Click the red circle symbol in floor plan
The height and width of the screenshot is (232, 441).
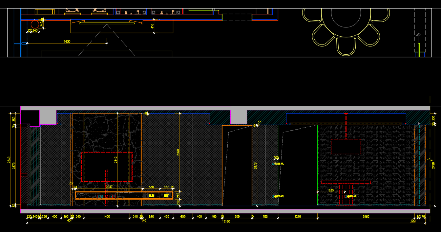35,25
